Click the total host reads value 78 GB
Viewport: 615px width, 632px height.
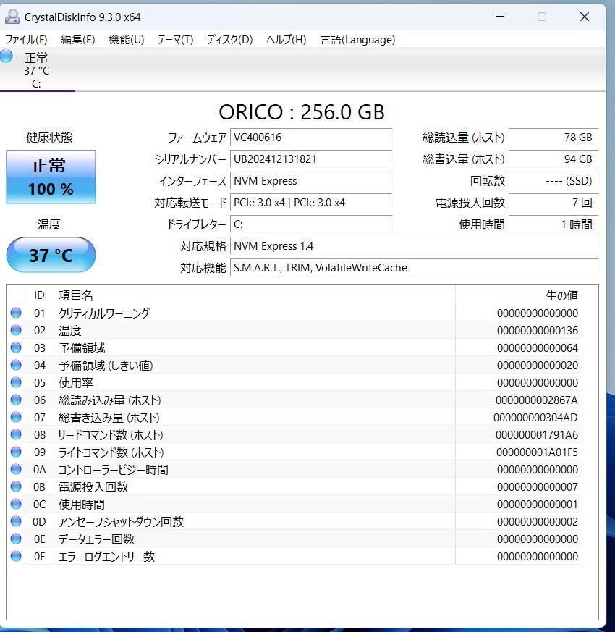pyautogui.click(x=553, y=138)
